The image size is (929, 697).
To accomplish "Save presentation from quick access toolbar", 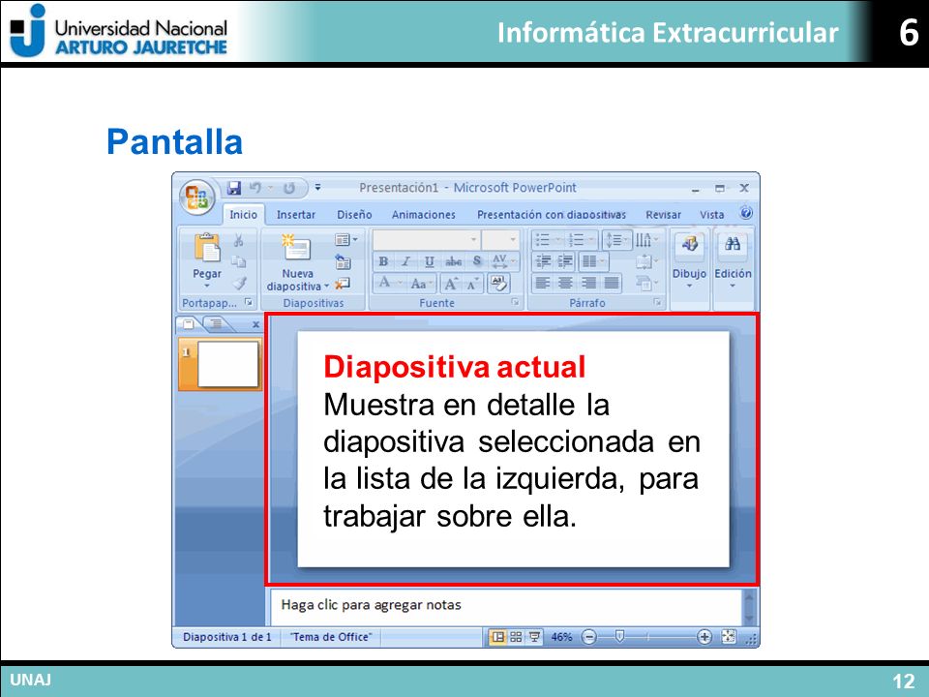I will pyautogui.click(x=234, y=188).
